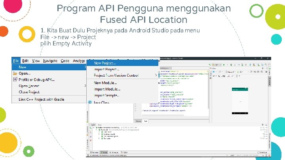Click the Make Project hammer icon
Image resolution: width=285 pixels, height=160 pixels.
pos(210,64)
